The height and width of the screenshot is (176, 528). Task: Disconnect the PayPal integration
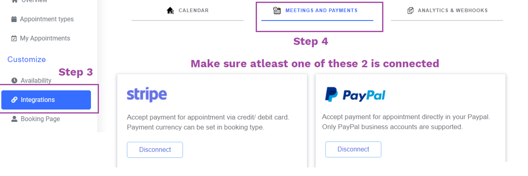click(x=353, y=149)
